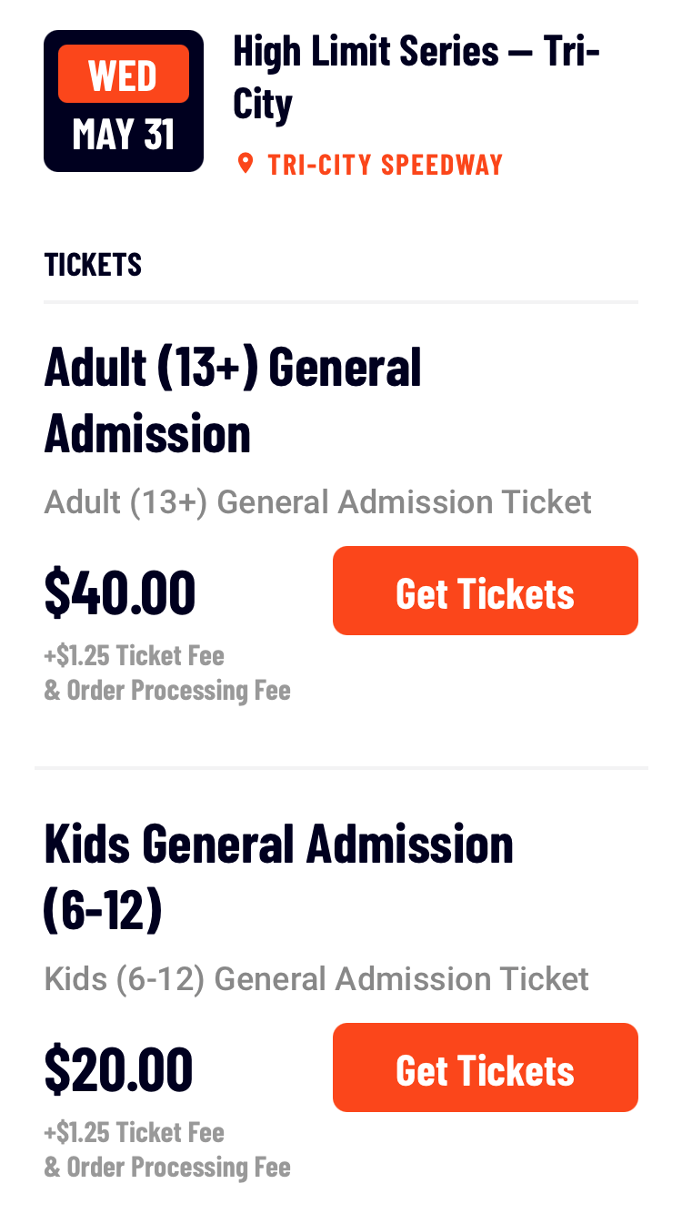682x1214 pixels.
Task: Click the Adult General Admission Ticket description
Action: [x=317, y=501]
